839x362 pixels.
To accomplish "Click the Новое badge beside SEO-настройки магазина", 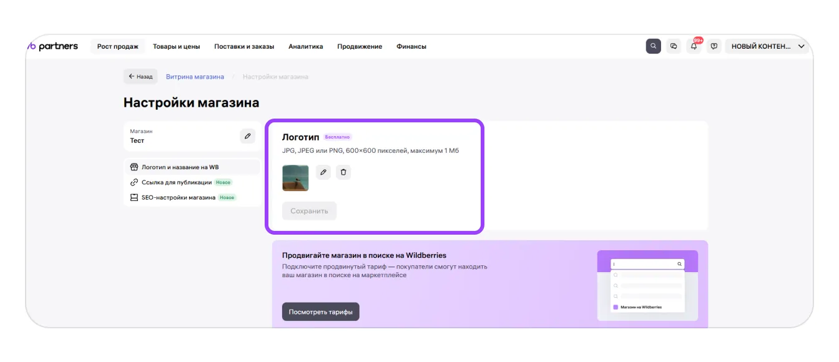I will pos(227,197).
